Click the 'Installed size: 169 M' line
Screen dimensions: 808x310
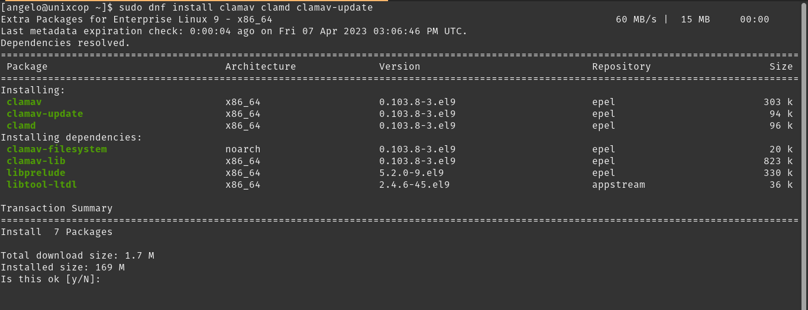[x=63, y=267]
